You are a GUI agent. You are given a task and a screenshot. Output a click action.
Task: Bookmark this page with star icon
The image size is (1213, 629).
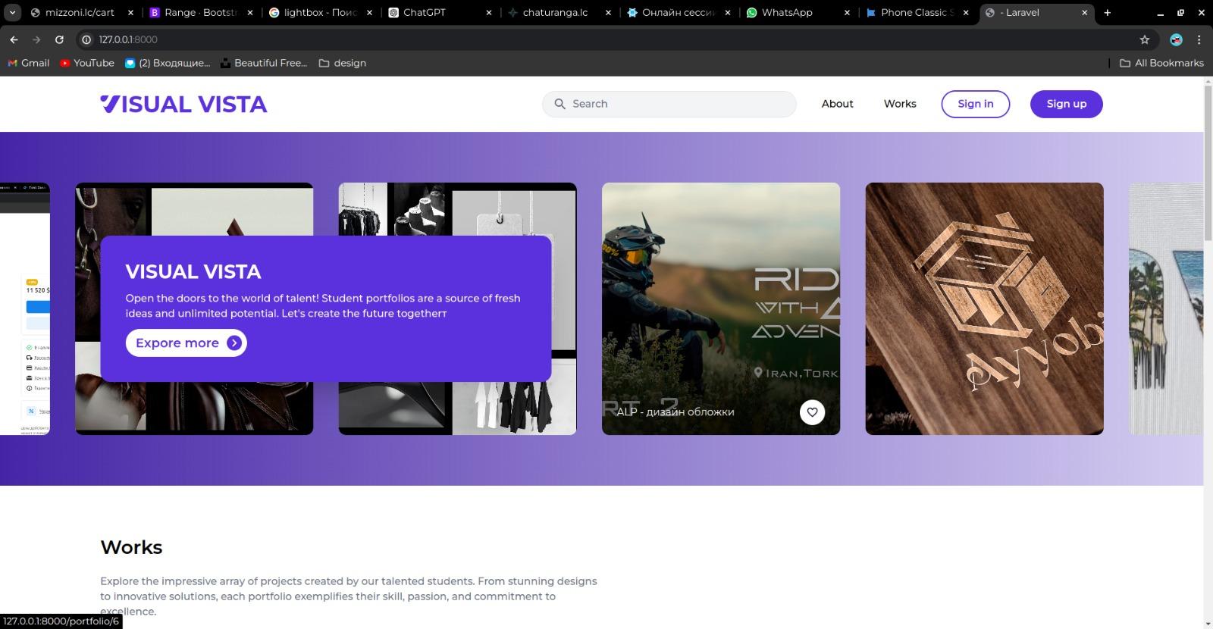click(x=1145, y=39)
